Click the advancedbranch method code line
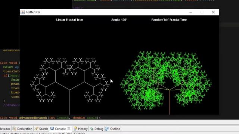This screenshot has height=134, width=239. [x=50, y=118]
